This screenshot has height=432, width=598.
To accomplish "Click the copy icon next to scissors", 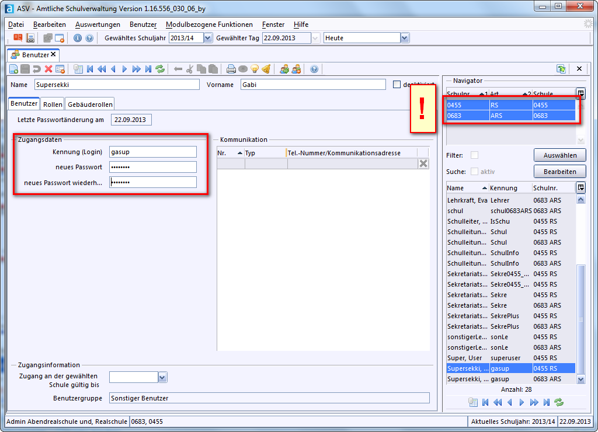I will pos(201,69).
